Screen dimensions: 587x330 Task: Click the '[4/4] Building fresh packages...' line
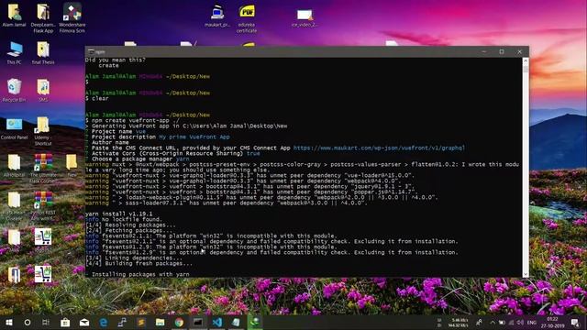coord(138,263)
